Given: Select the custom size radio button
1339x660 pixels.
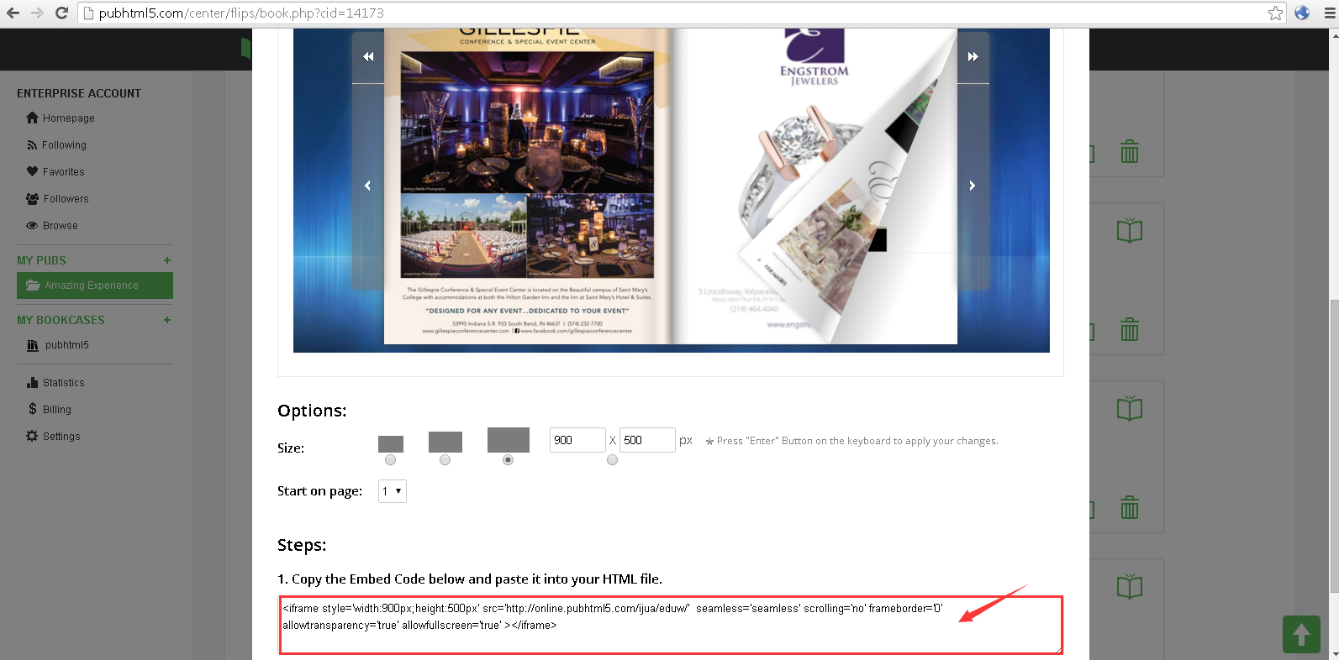Looking at the screenshot, I should [612, 460].
